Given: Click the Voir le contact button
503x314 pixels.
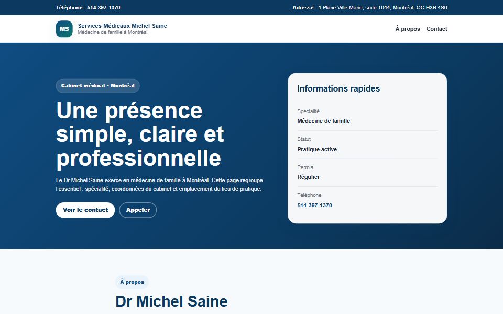Looking at the screenshot, I should [x=85, y=210].
